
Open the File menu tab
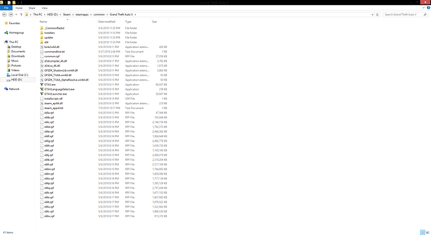point(6,8)
